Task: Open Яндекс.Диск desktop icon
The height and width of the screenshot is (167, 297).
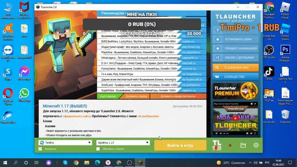Action: pos(8,117)
